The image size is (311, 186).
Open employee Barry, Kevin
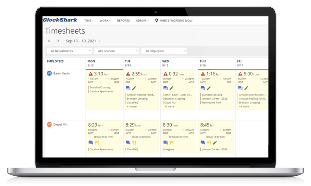coord(61,73)
